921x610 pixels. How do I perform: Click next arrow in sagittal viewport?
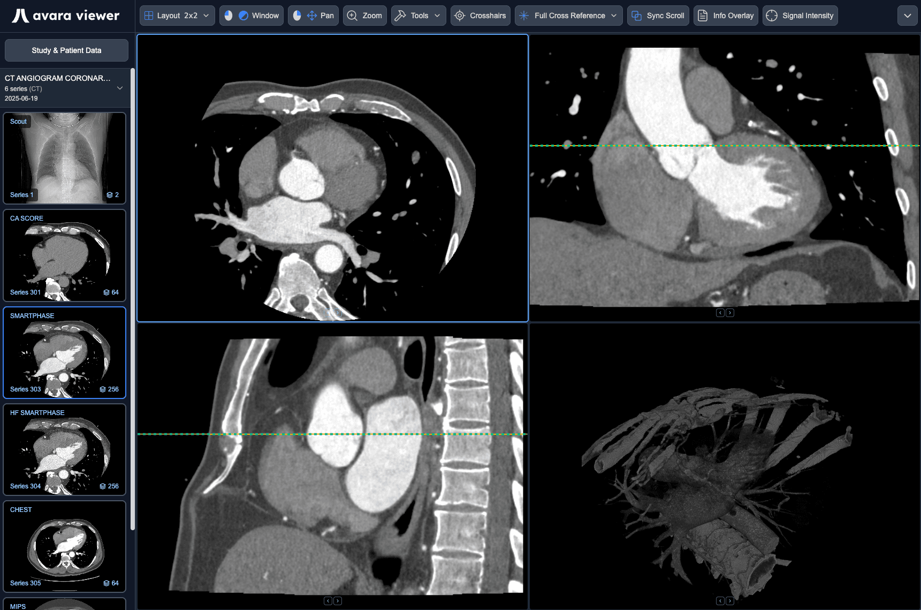338,601
